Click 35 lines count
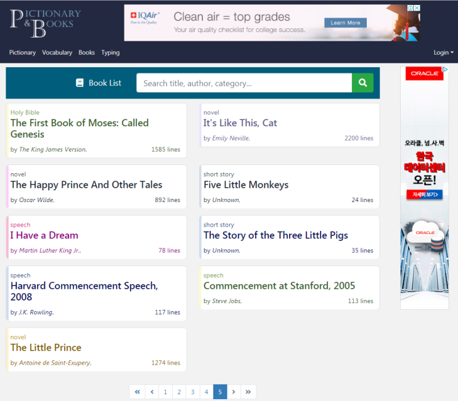This screenshot has height=401, width=458. point(362,251)
